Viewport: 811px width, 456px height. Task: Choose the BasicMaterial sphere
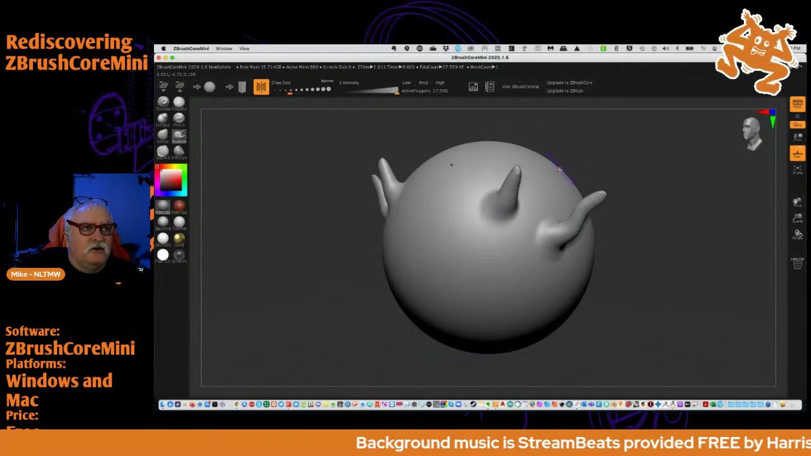[x=163, y=222]
